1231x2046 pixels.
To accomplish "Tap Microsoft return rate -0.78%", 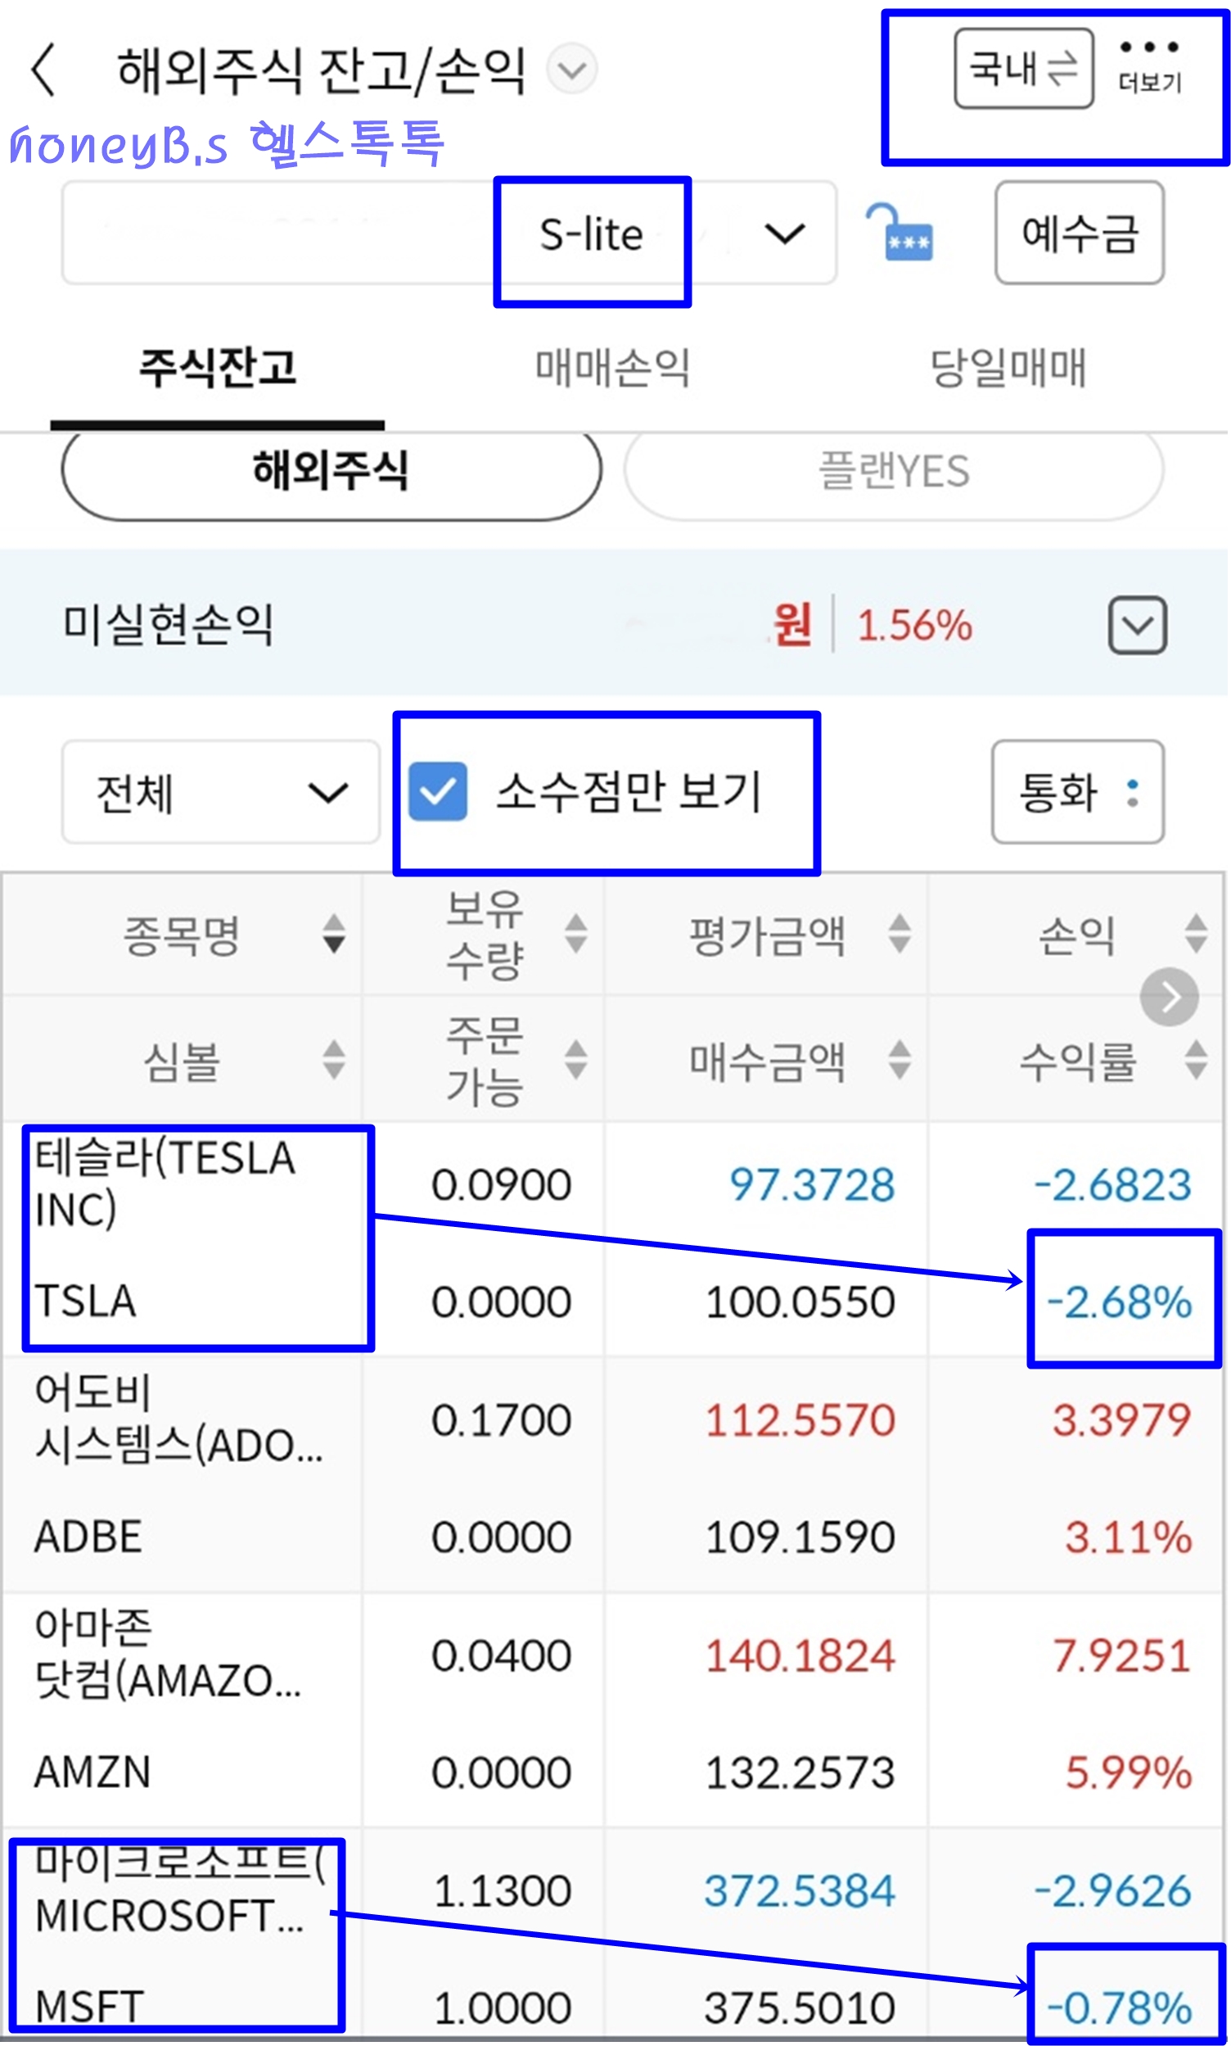I will coord(1121,2009).
